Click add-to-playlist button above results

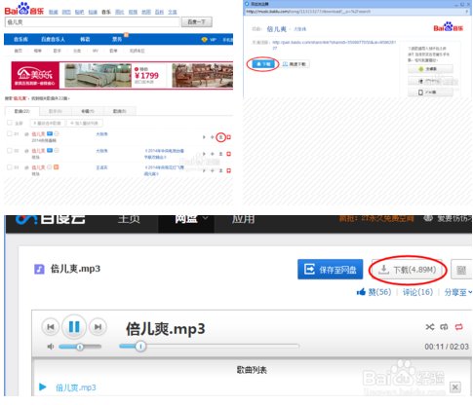tap(85, 124)
